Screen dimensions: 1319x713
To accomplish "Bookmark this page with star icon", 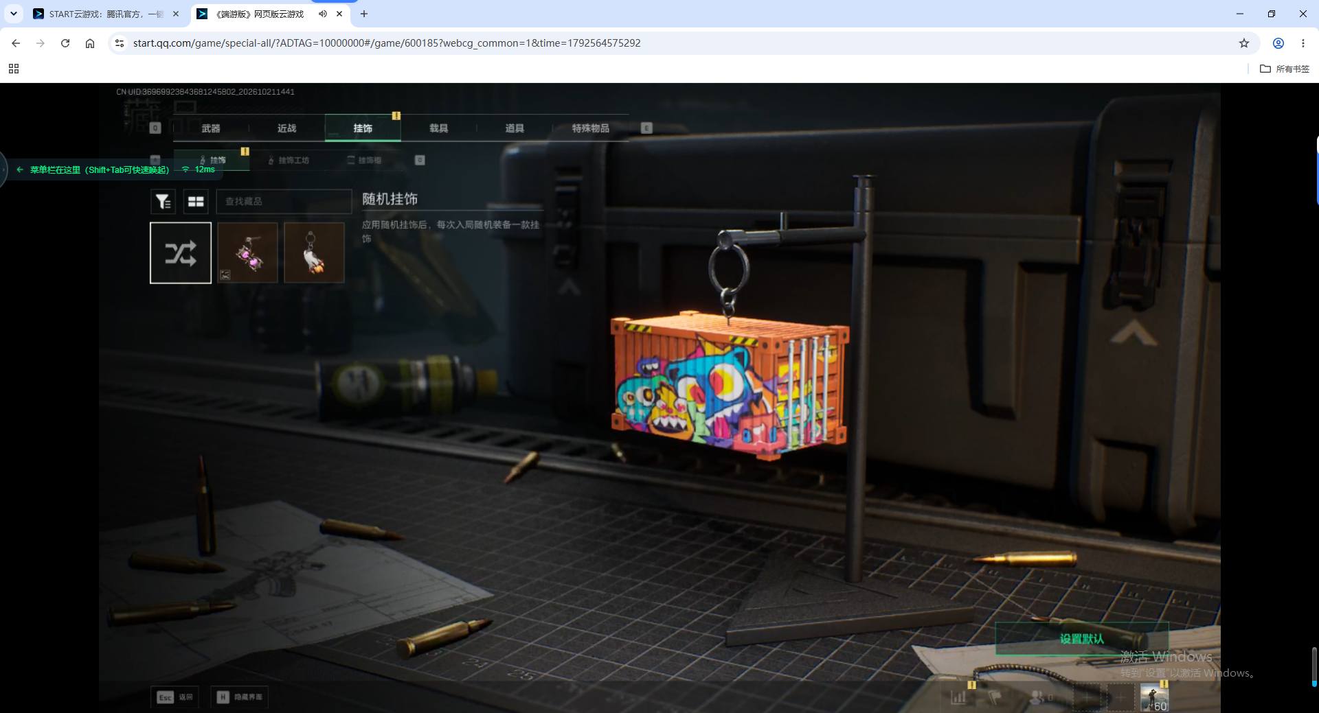I will (x=1244, y=43).
